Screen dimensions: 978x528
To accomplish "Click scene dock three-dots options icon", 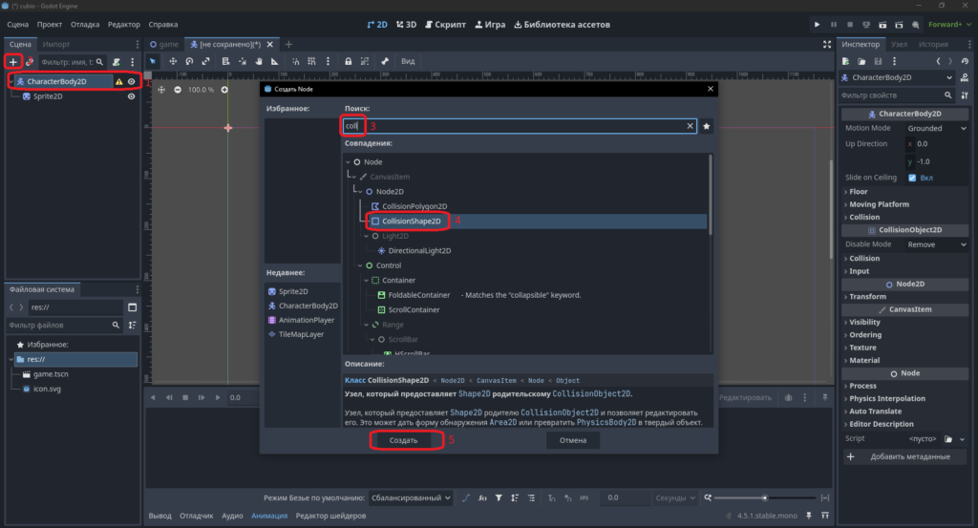I will [132, 62].
